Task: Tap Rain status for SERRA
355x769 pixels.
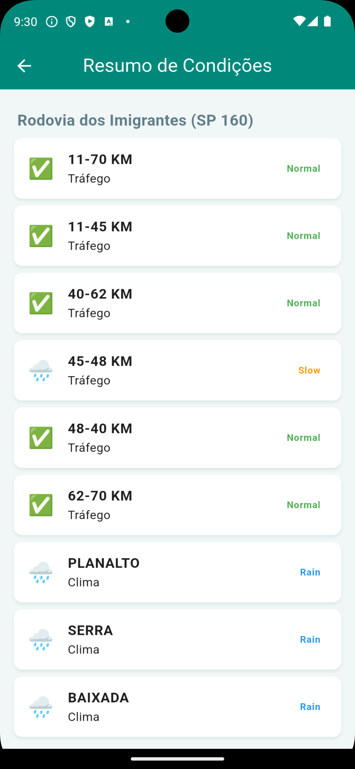Action: tap(310, 639)
